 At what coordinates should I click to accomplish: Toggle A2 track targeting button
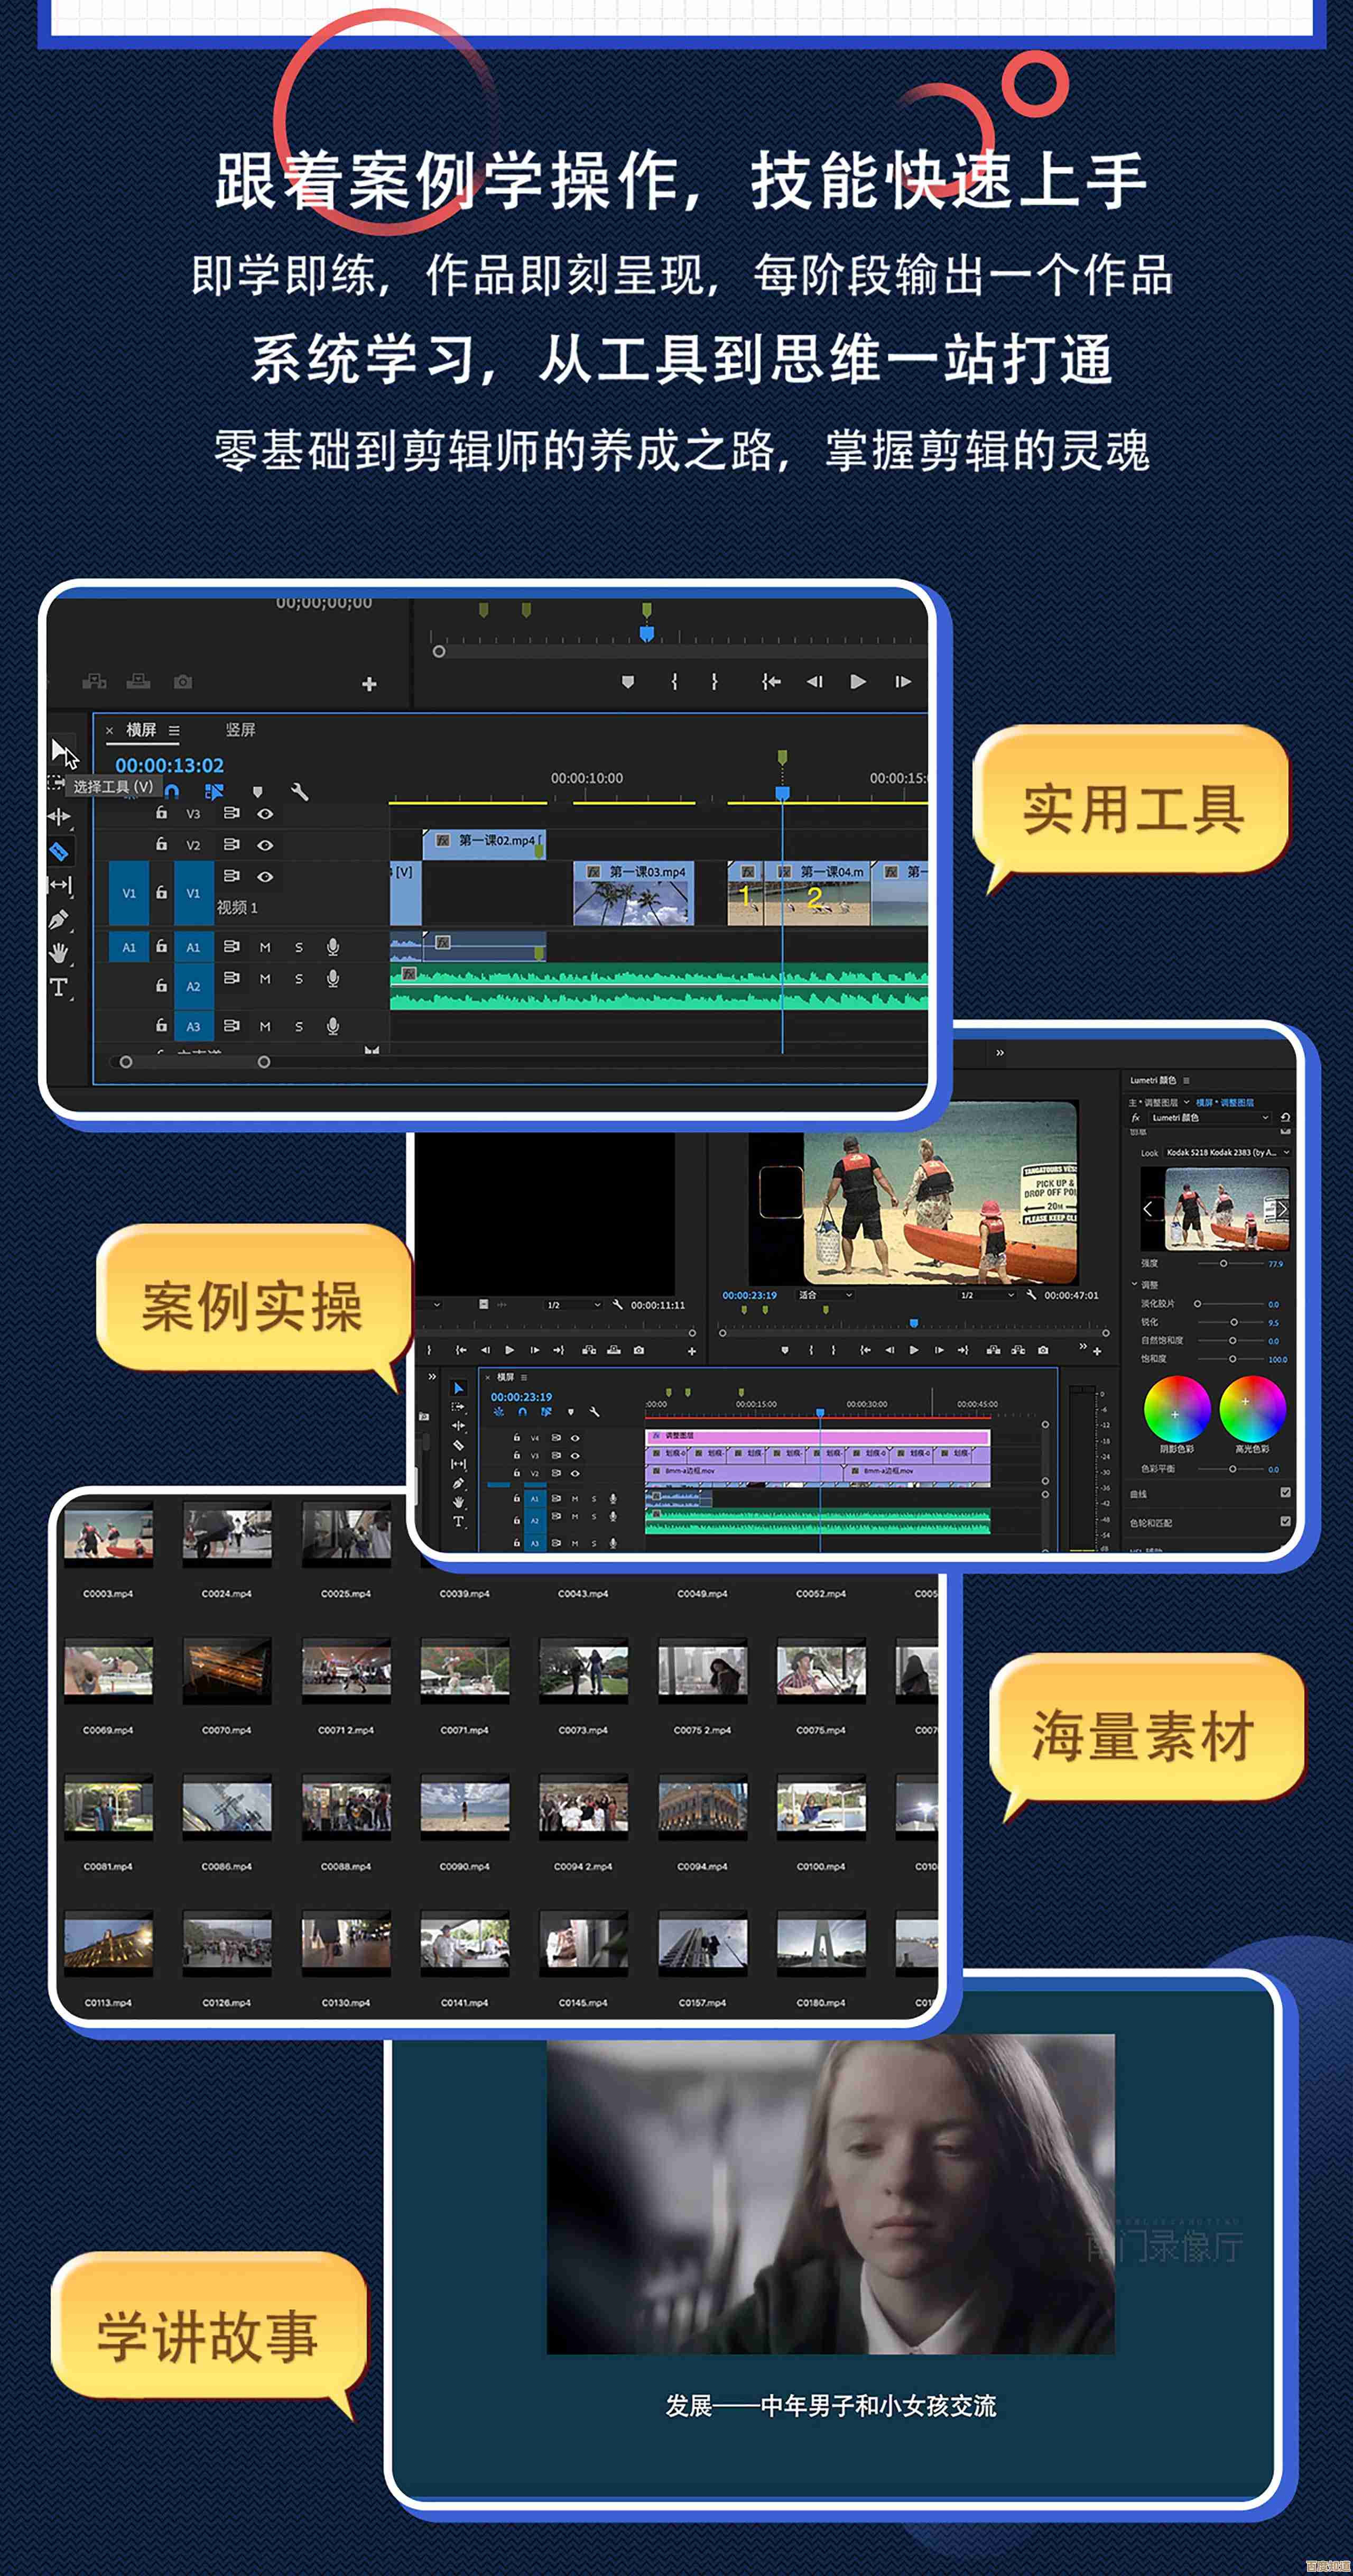click(193, 986)
